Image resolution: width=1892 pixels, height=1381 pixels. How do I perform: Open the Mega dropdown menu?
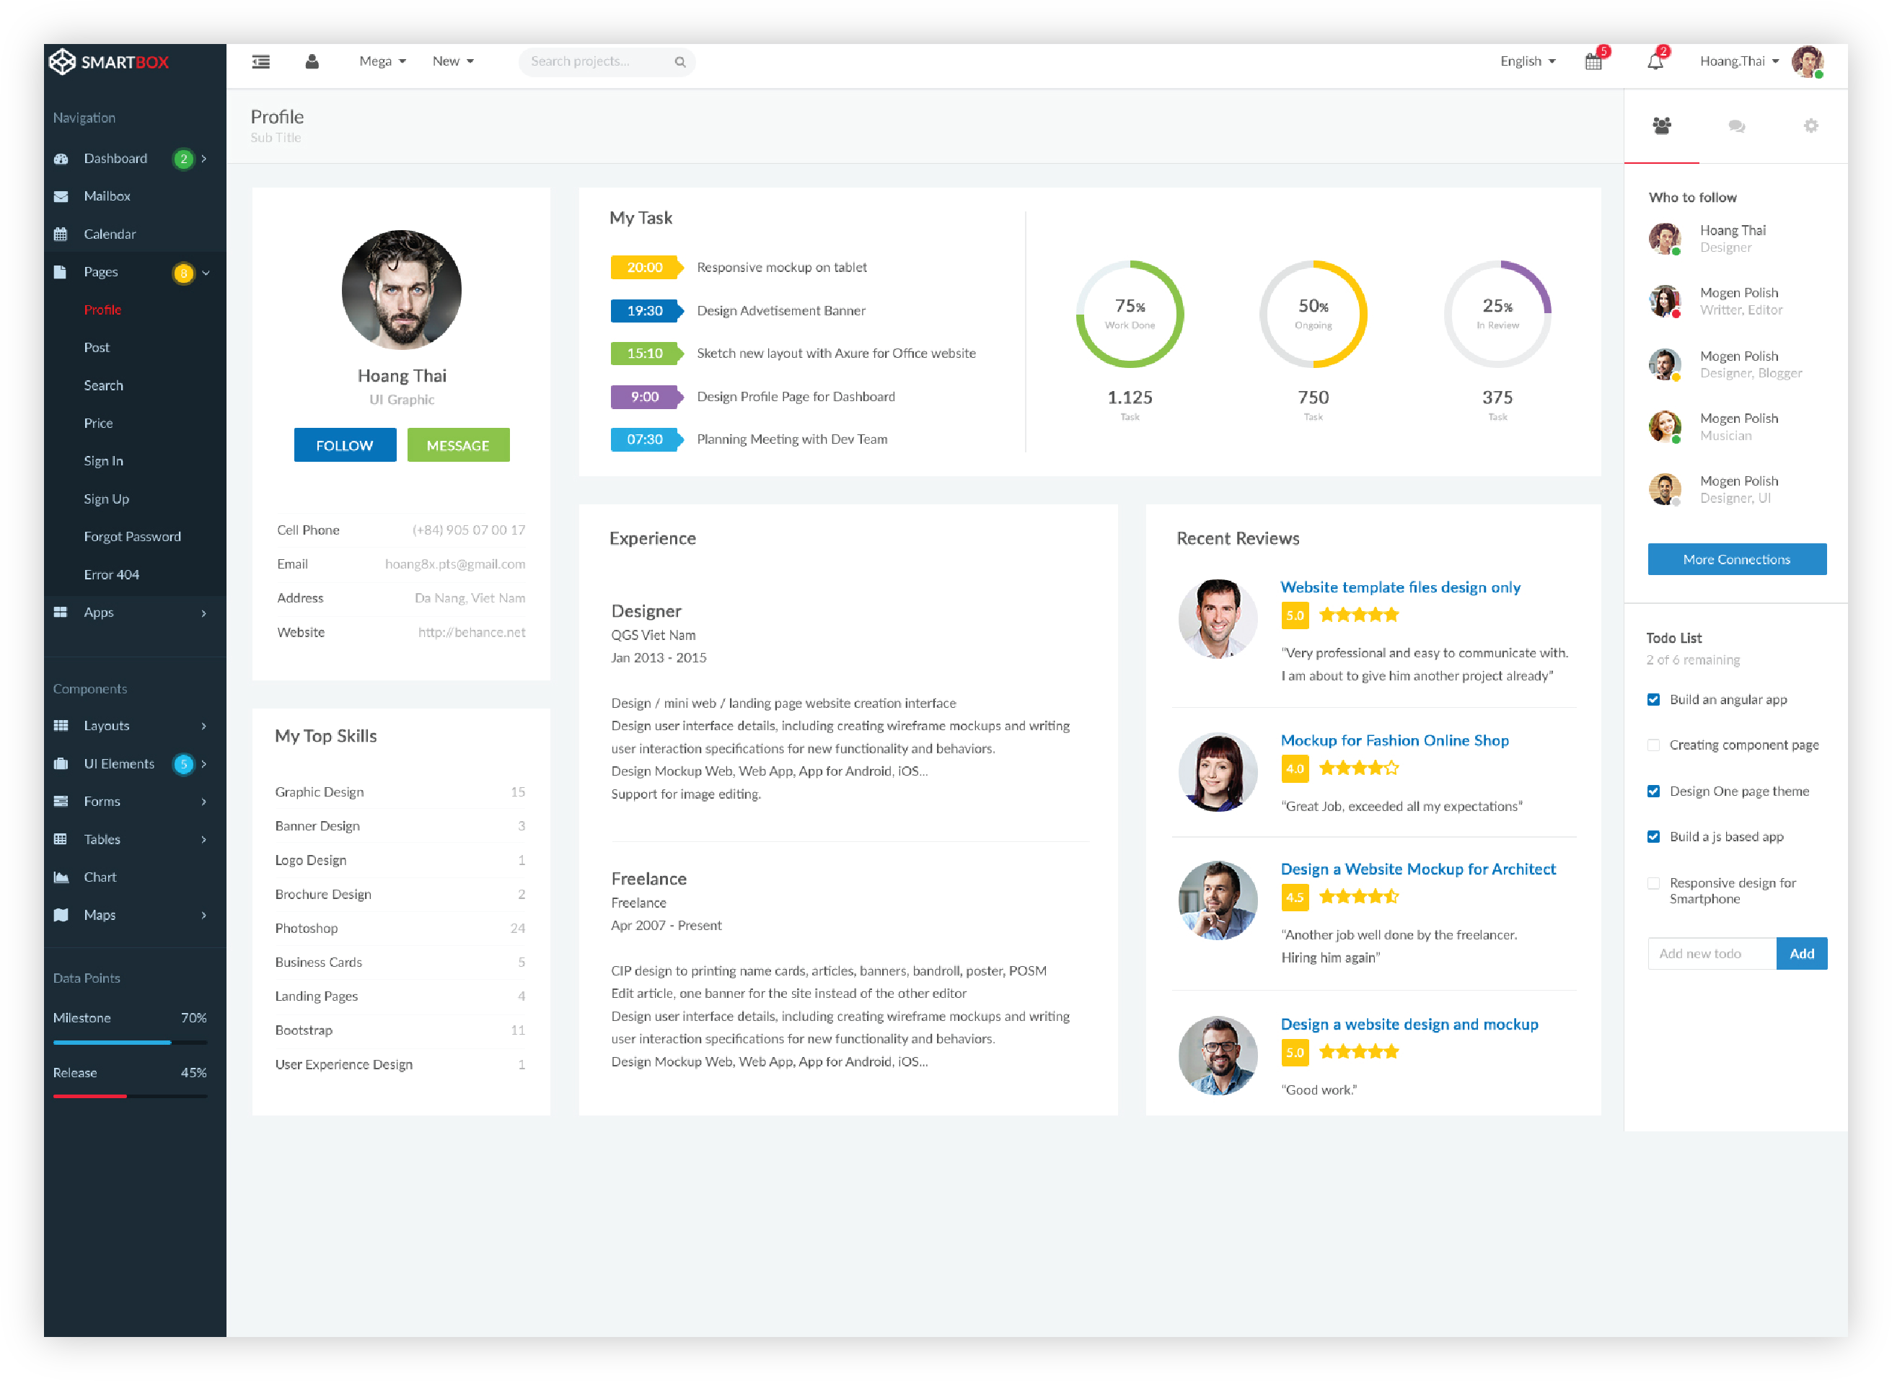tap(383, 61)
